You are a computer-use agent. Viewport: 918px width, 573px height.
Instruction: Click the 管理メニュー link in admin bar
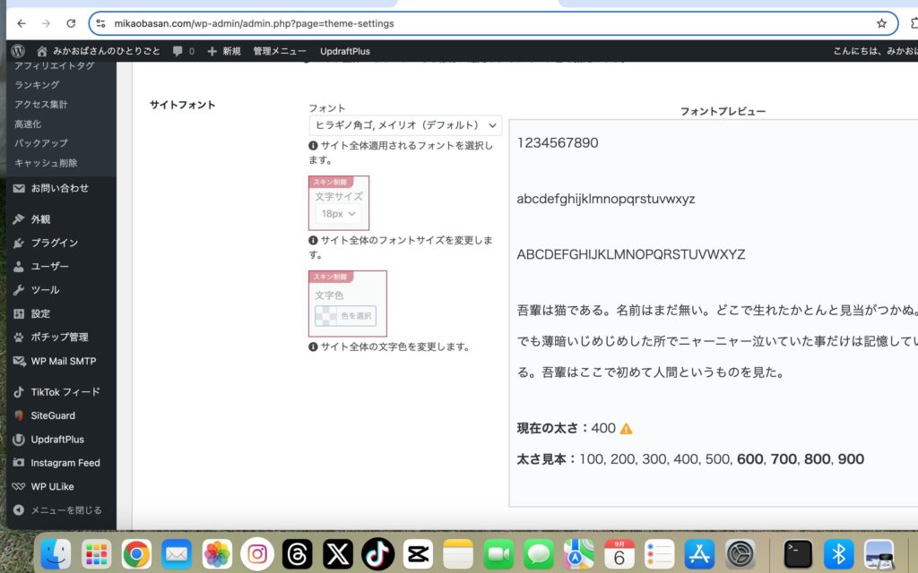pos(279,51)
